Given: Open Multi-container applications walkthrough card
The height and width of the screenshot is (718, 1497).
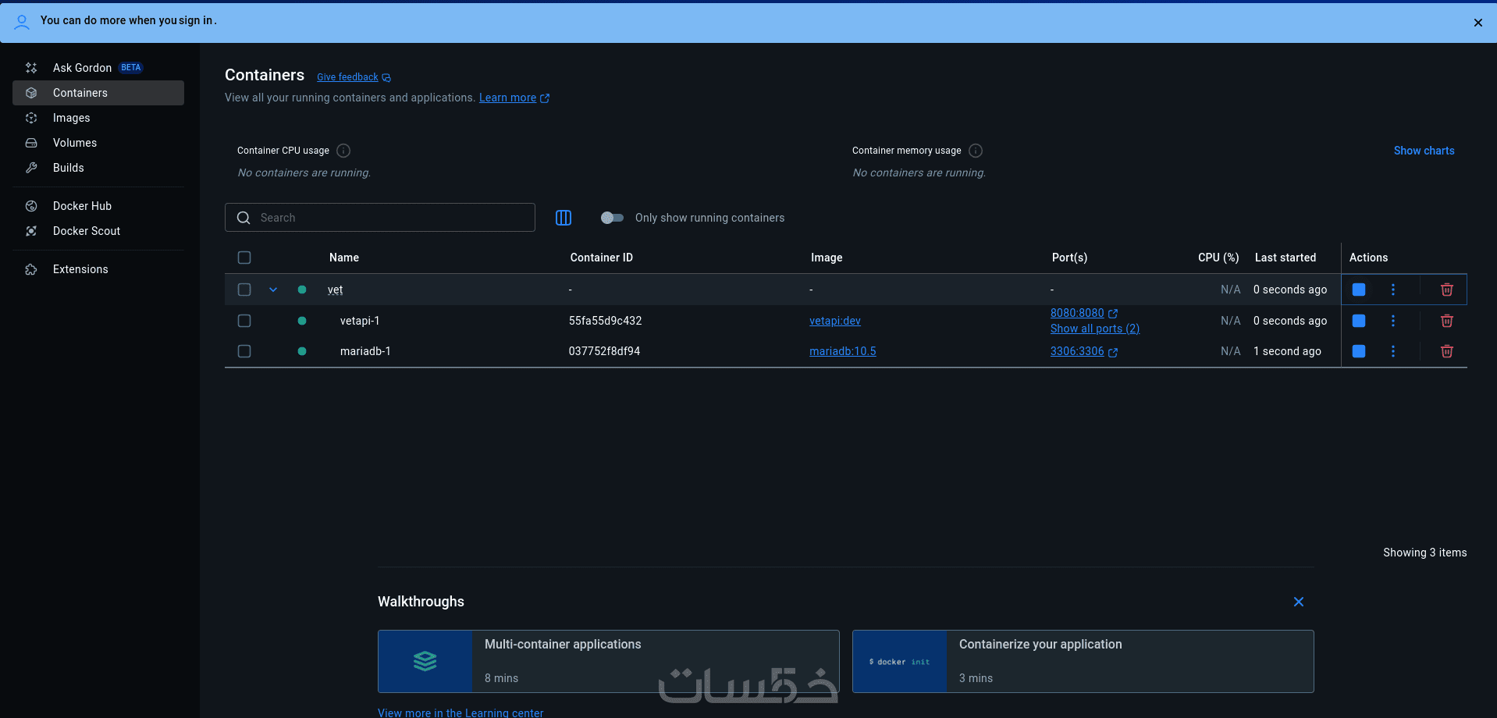Looking at the screenshot, I should [609, 661].
